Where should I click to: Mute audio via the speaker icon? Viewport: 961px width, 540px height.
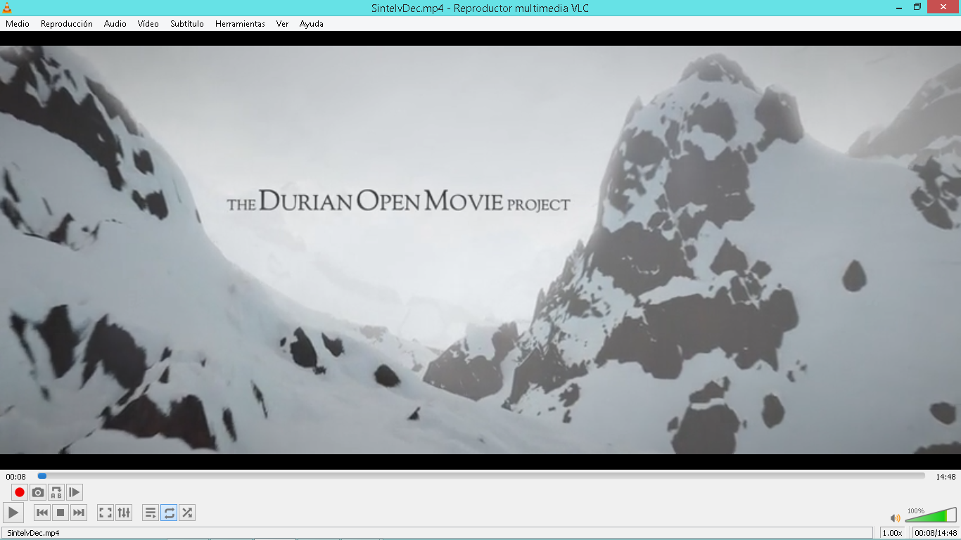click(896, 517)
